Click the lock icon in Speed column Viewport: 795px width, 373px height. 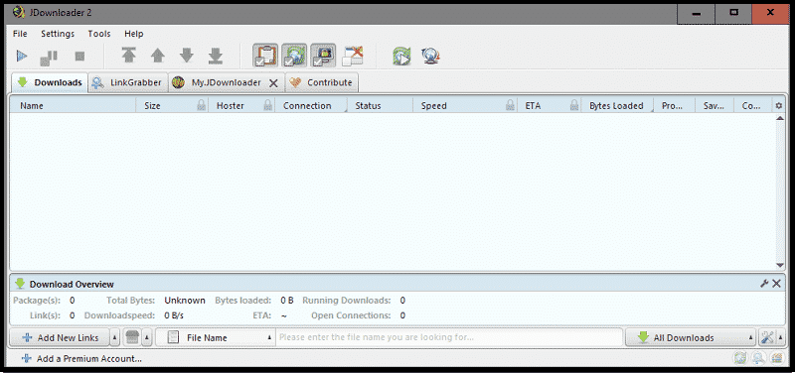click(511, 105)
